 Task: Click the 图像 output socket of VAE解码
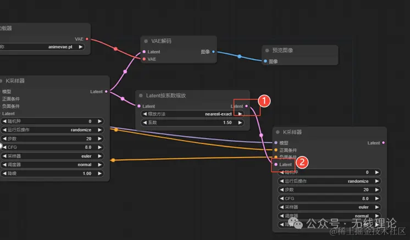pos(213,52)
